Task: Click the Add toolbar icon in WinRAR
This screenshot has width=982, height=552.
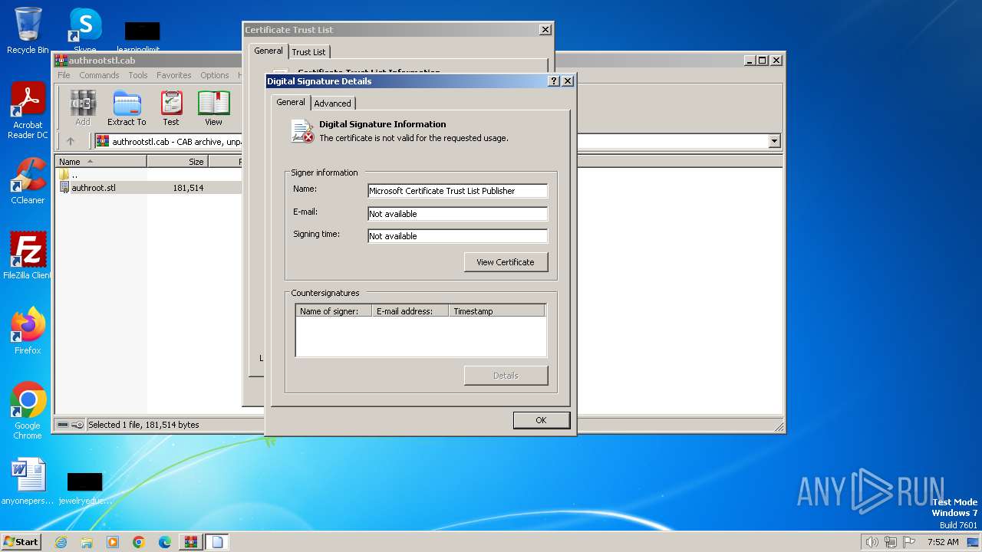Action: (x=83, y=108)
